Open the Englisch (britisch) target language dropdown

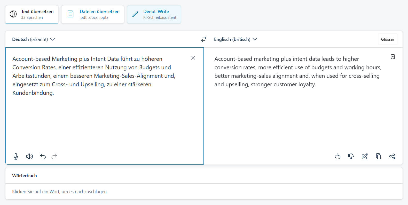(x=236, y=39)
